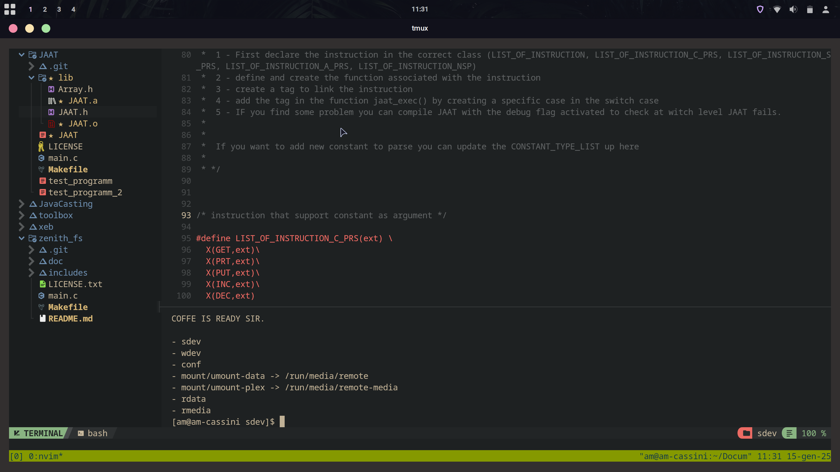Collapse the JAAT root folder chevron

click(22, 55)
